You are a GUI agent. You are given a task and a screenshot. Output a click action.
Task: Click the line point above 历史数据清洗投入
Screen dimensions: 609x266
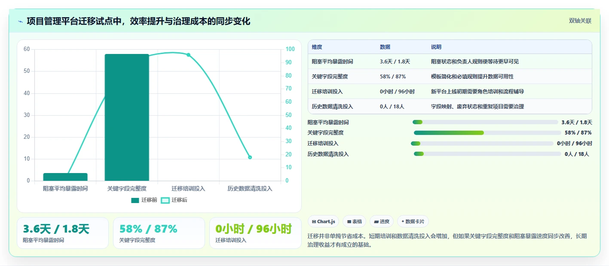coord(250,157)
